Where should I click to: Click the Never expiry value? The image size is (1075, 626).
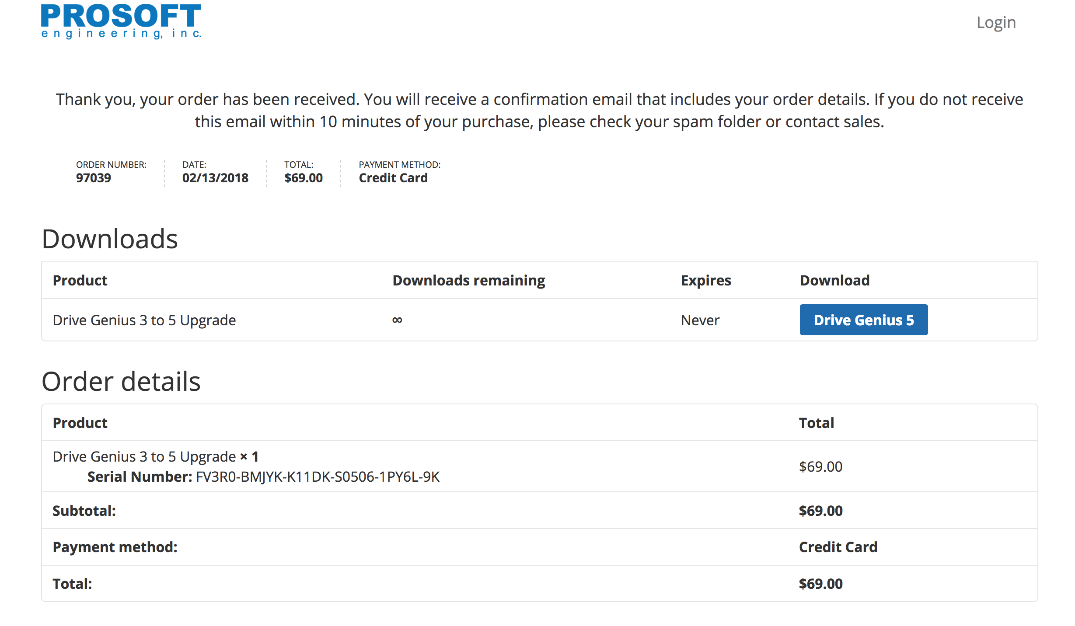point(700,320)
